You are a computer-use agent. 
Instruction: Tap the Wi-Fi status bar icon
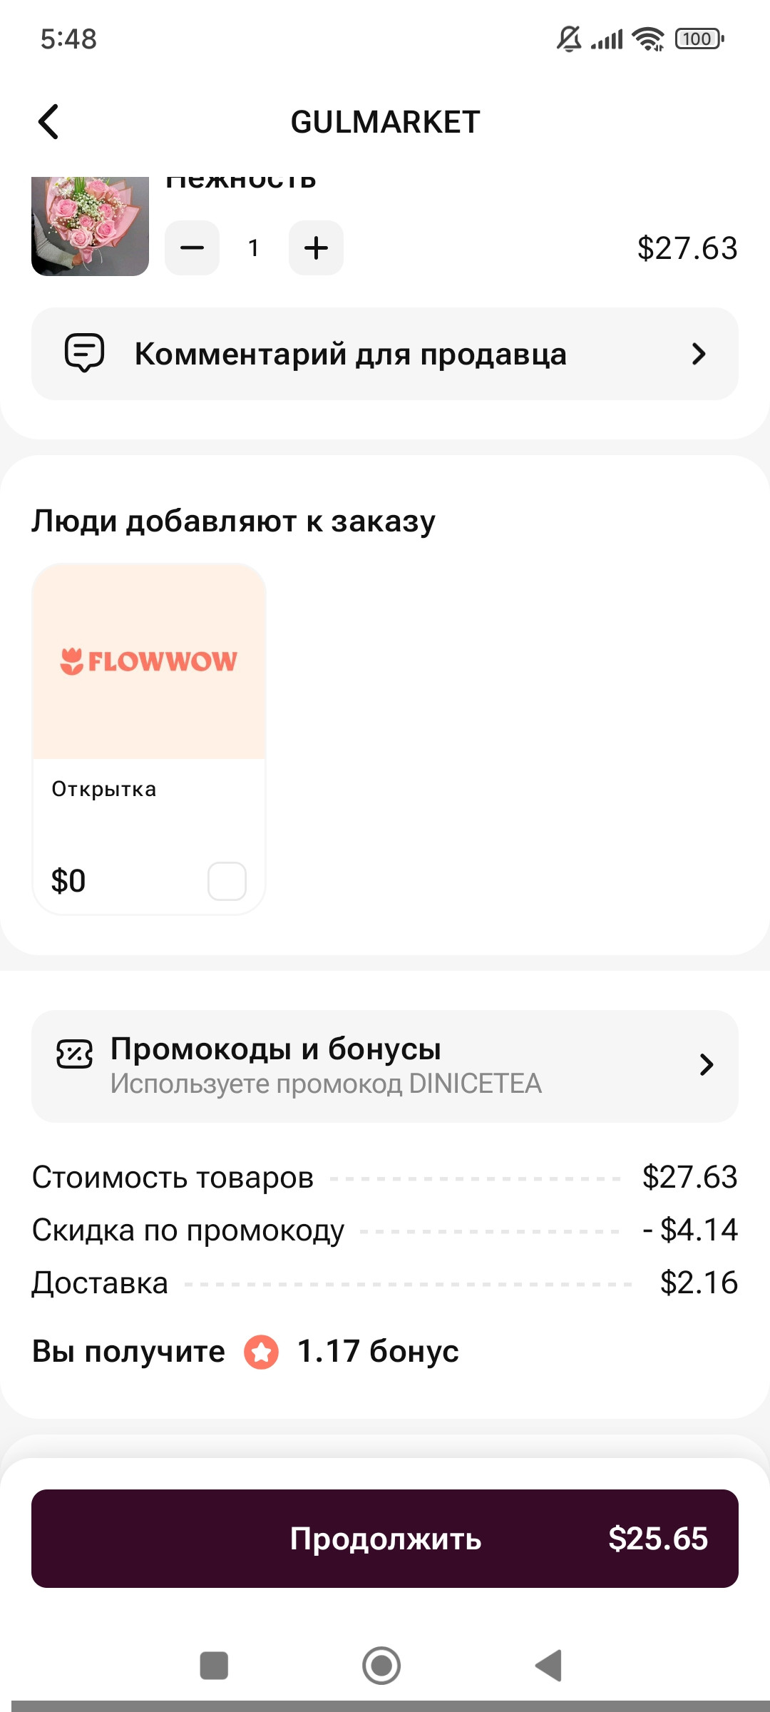[x=648, y=39]
